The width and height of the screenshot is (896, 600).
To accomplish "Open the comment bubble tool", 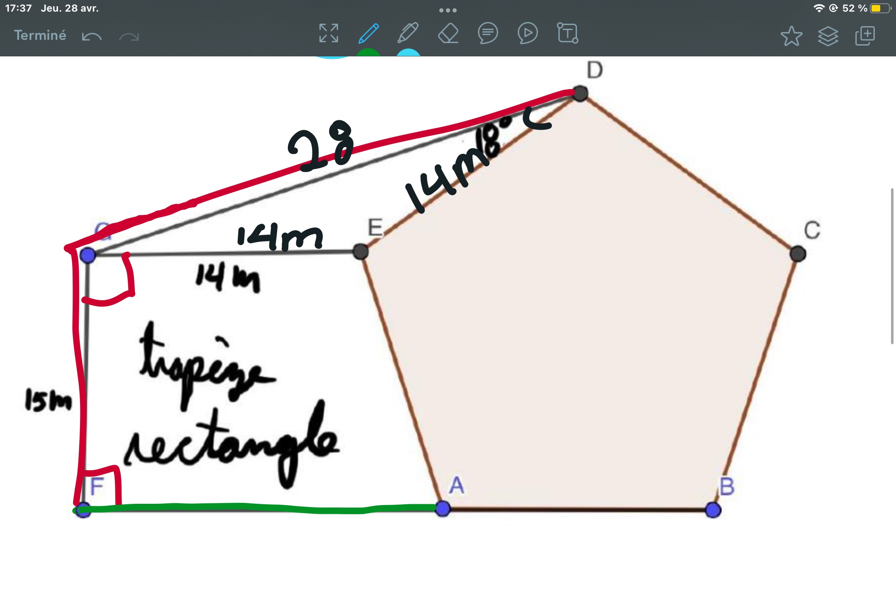I will coord(488,33).
